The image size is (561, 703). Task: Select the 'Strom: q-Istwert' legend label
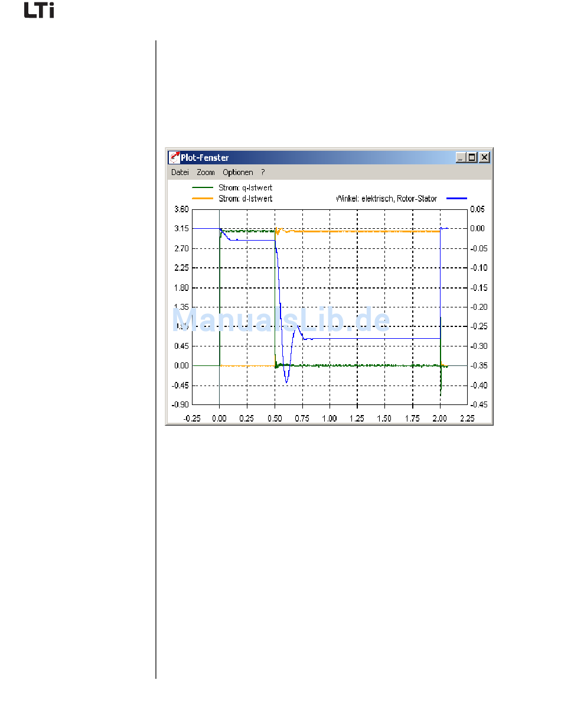pos(245,188)
